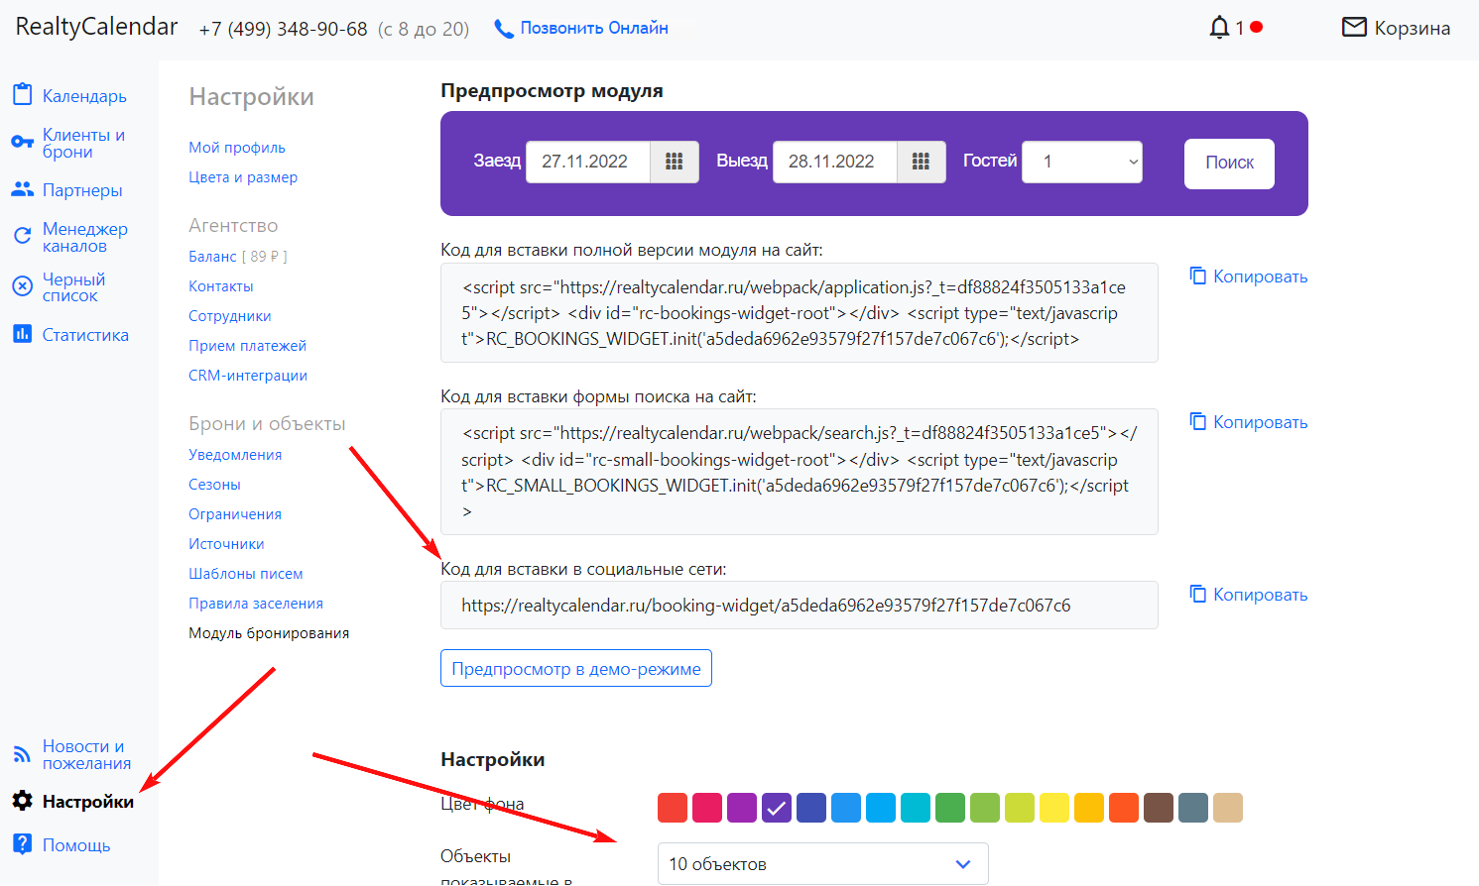Screen dimensions: 1479x886
Task: Click Копировать for social network code
Action: (1260, 595)
